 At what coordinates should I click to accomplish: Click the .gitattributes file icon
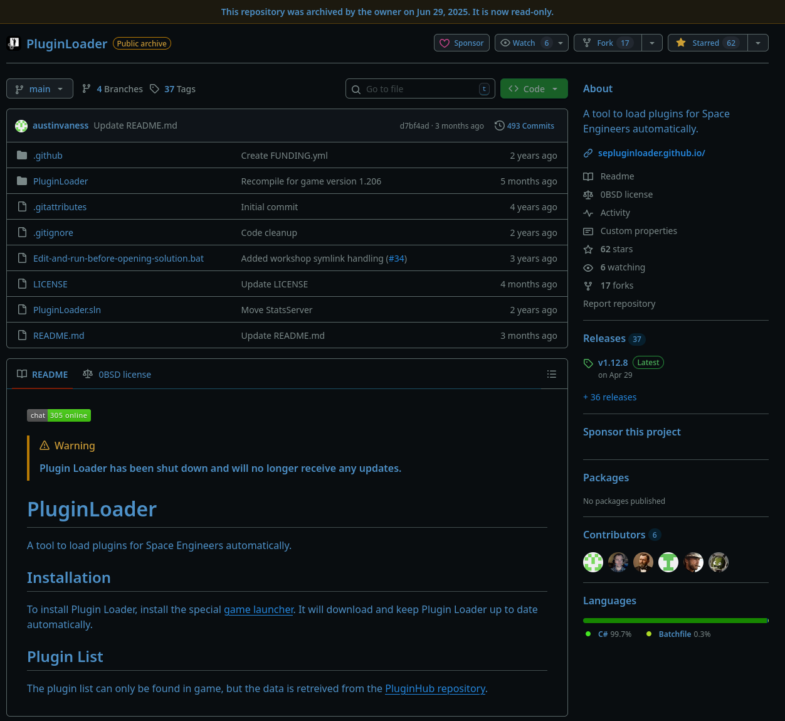tap(22, 206)
